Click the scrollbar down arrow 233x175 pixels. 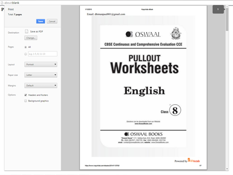pos(227,169)
